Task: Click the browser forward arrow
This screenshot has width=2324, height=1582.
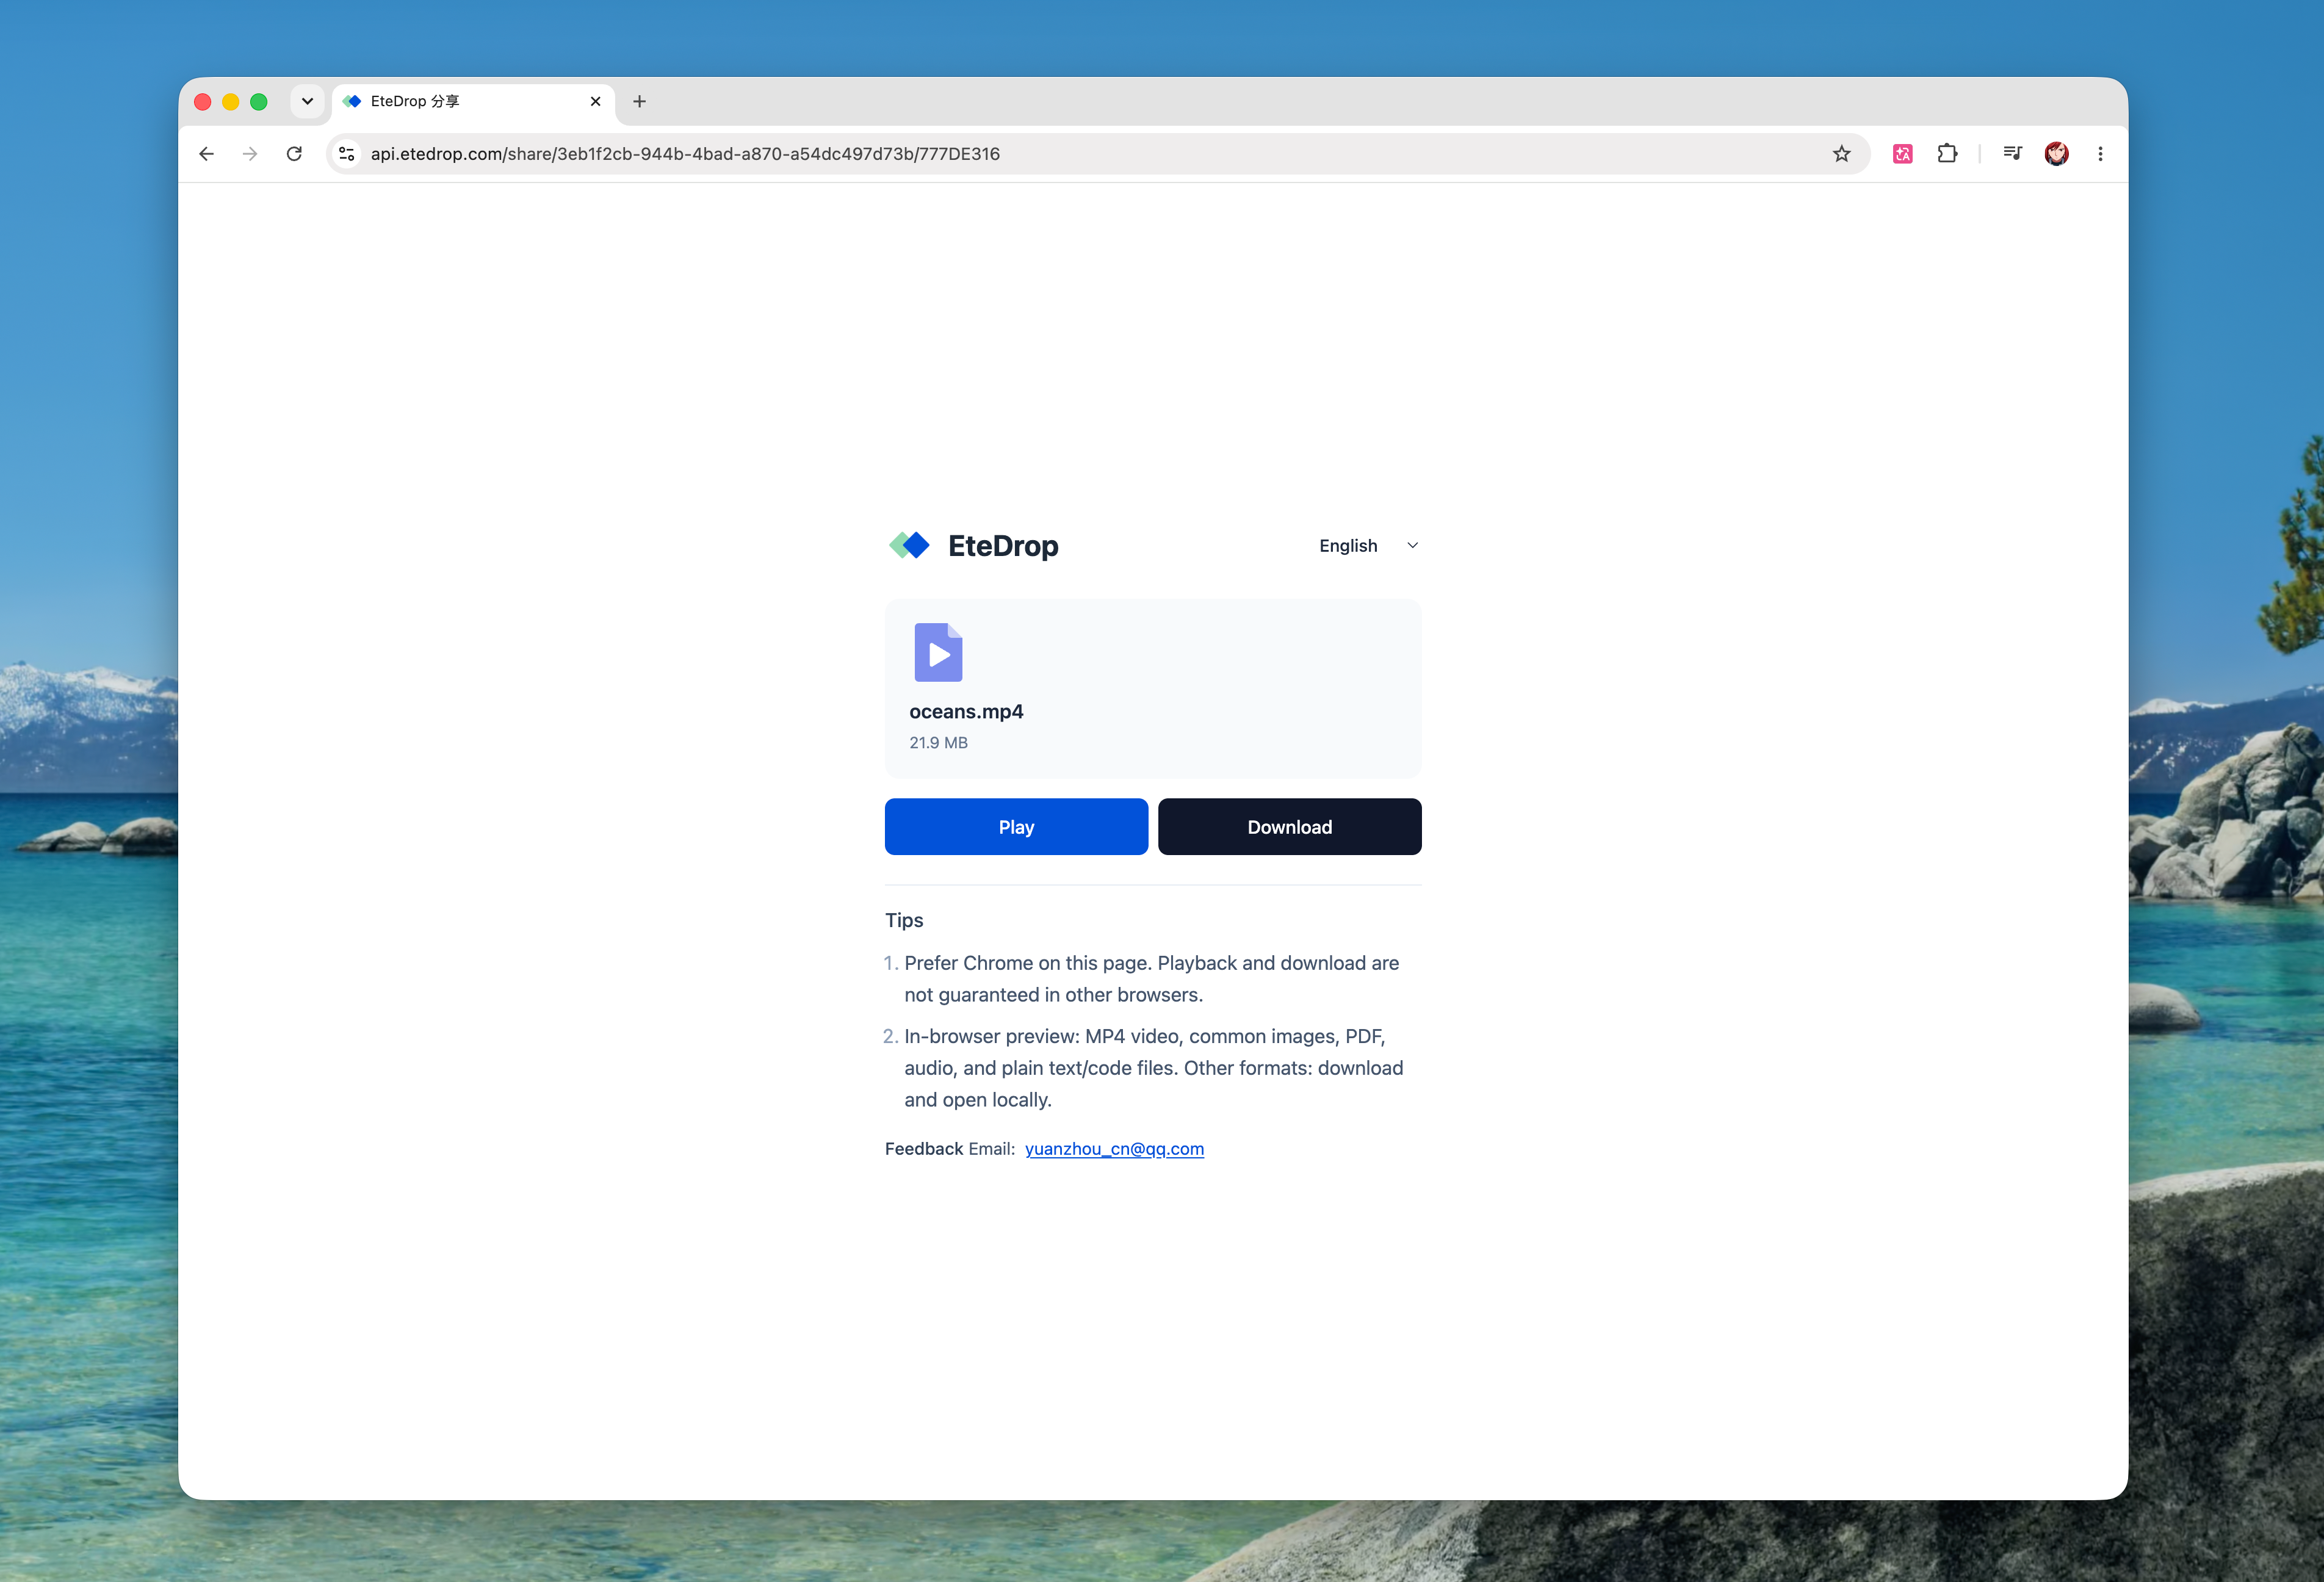Action: pyautogui.click(x=250, y=154)
